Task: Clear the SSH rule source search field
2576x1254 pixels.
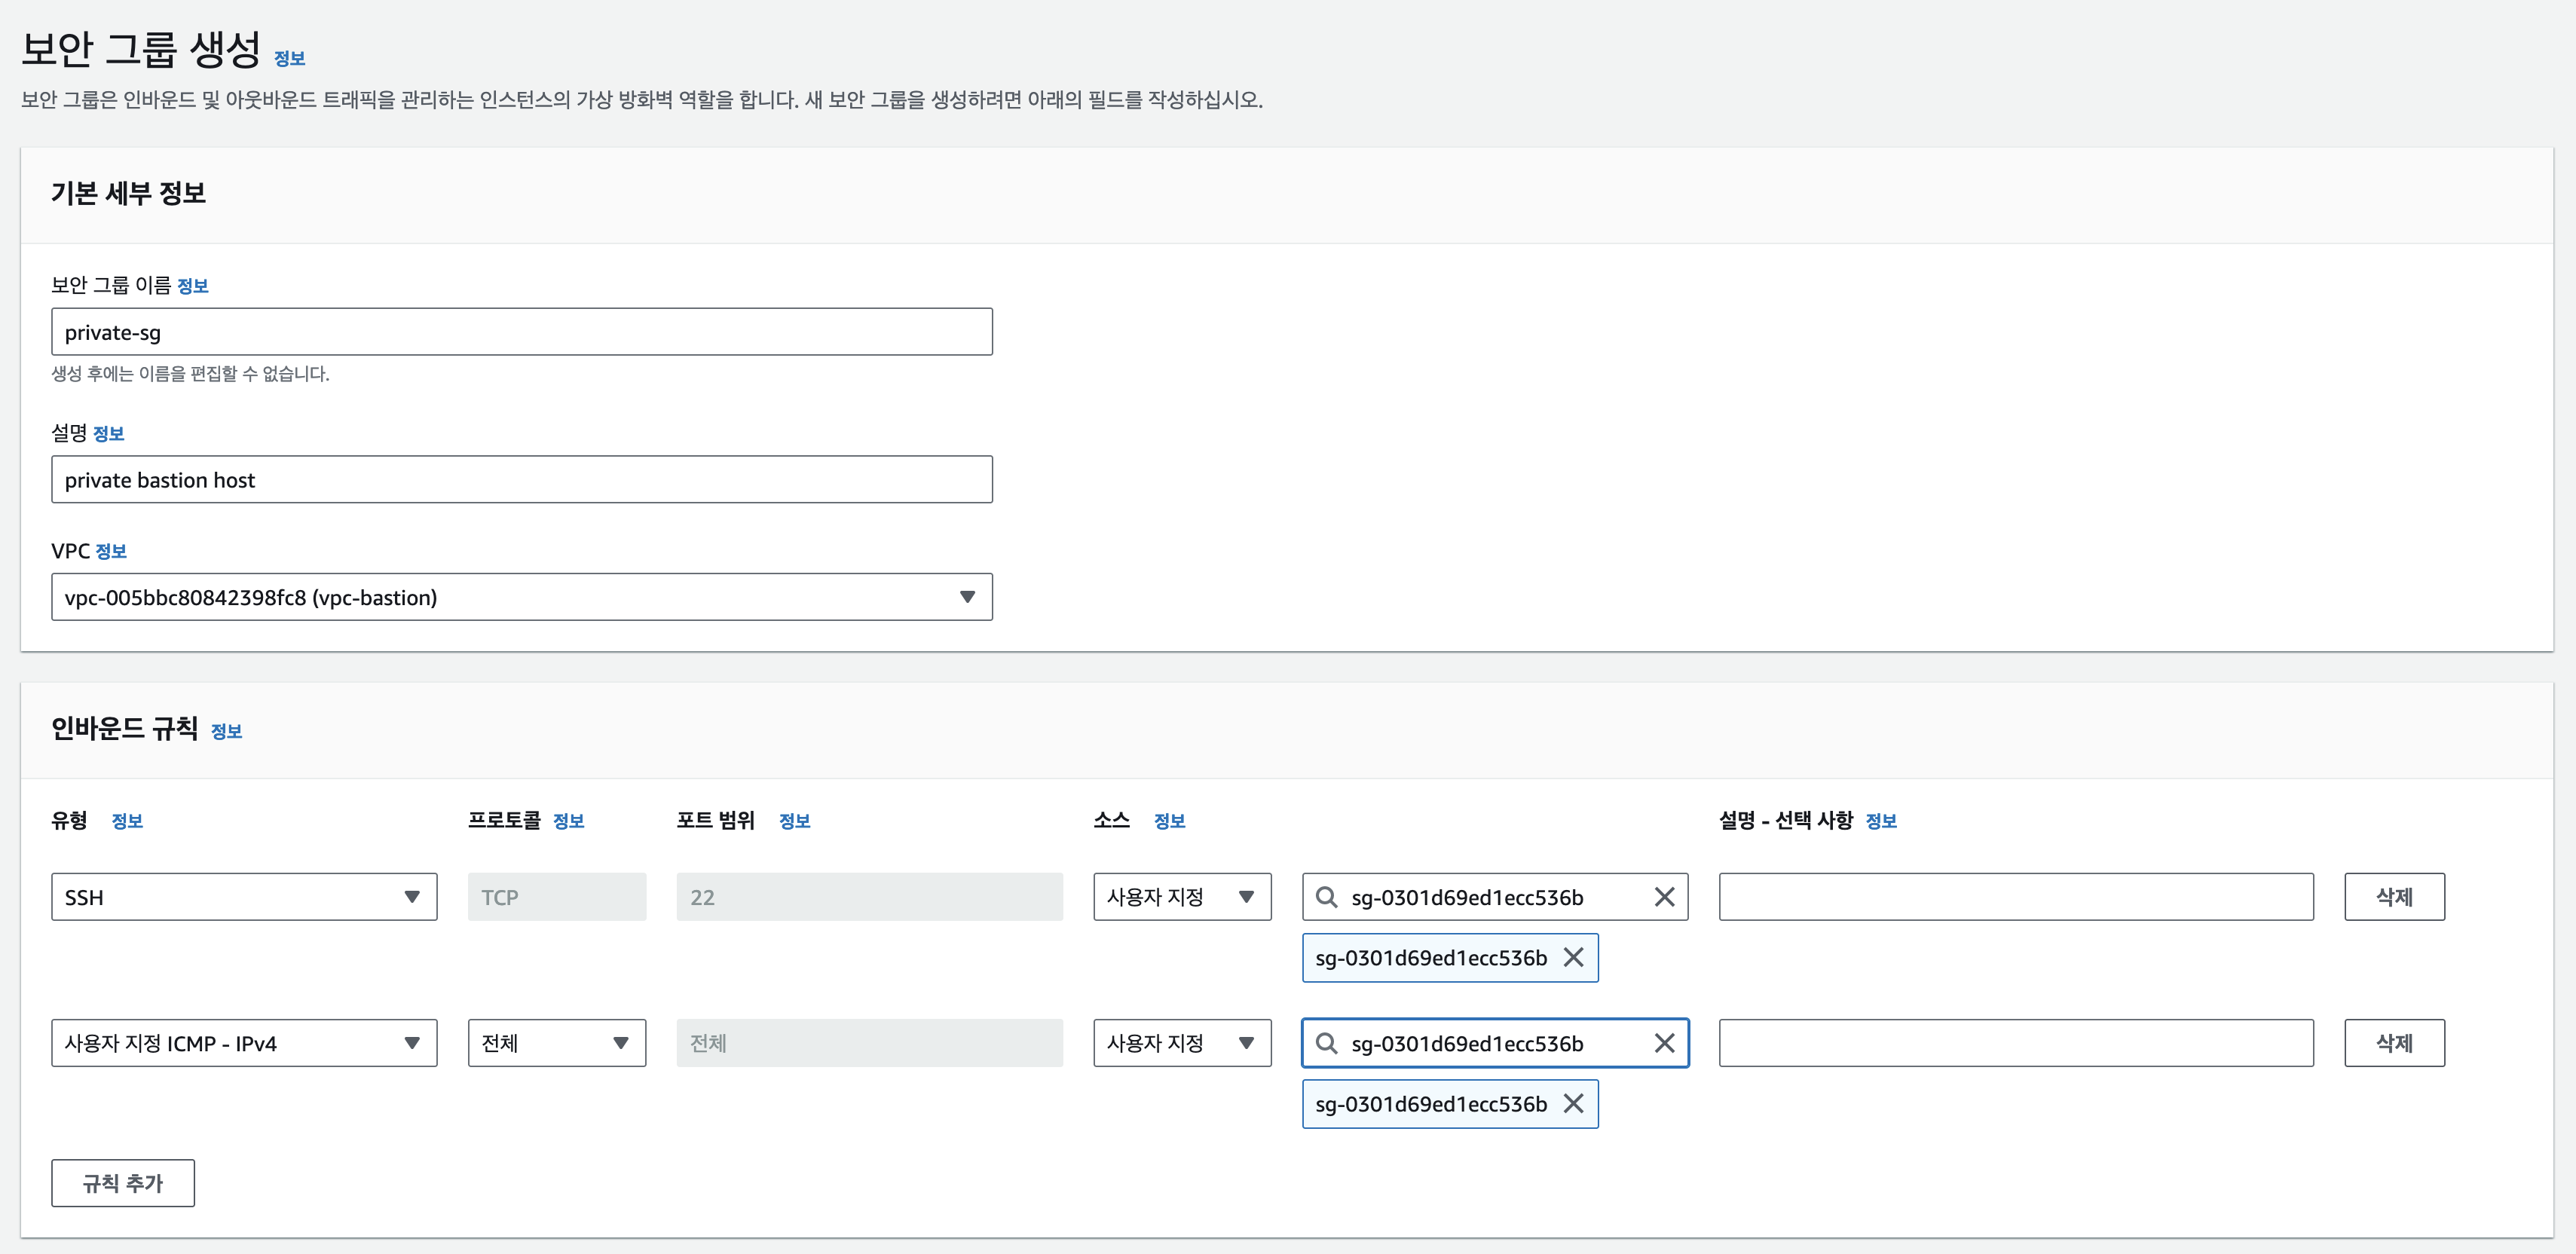Action: click(1664, 897)
